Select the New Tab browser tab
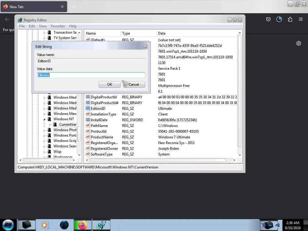The image size is (308, 231). [34, 7]
